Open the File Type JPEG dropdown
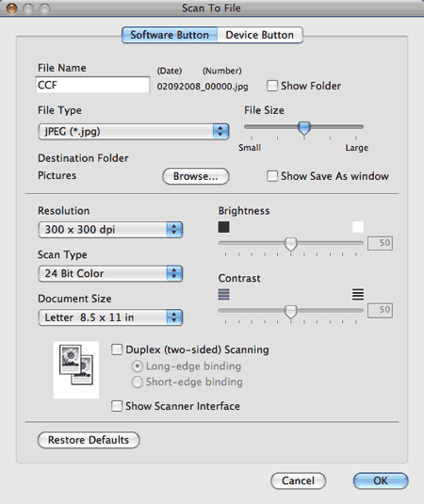Screen dimensions: 424x504 (134, 132)
